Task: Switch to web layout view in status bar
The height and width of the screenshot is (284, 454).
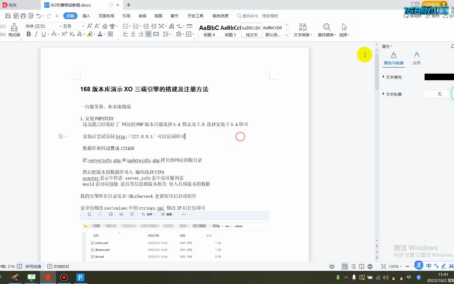Action: coord(370,266)
